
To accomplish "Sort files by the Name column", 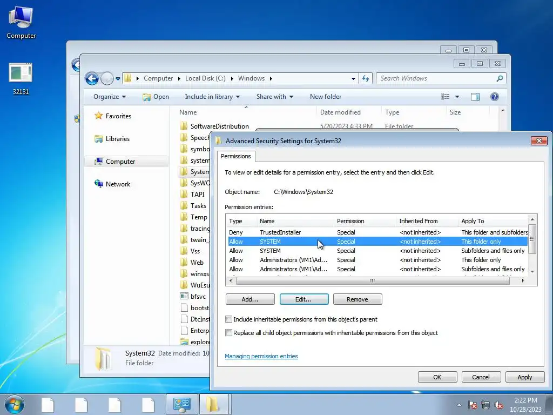I will (x=188, y=112).
